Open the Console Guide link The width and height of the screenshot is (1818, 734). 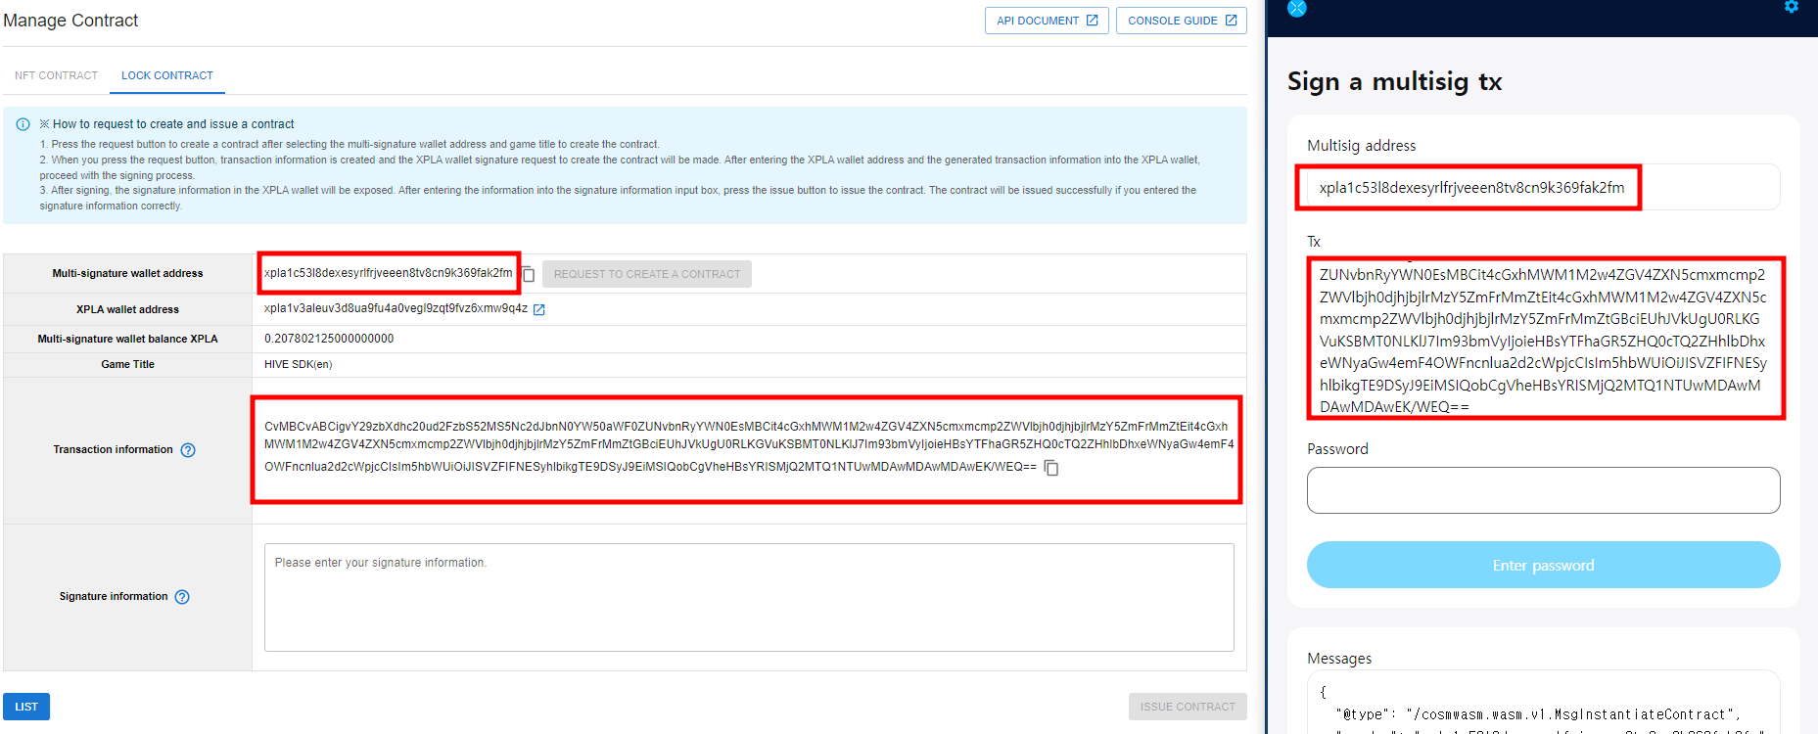1182,21
